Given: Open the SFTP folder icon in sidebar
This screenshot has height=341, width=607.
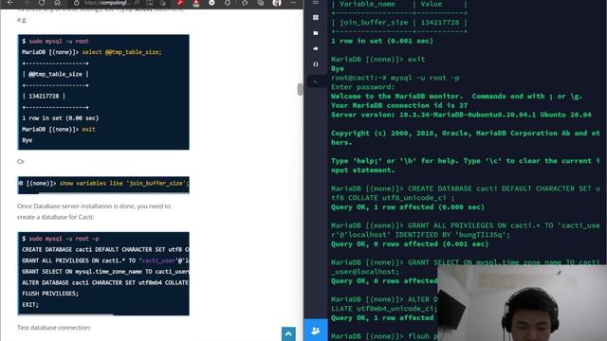Looking at the screenshot, I should [x=316, y=33].
